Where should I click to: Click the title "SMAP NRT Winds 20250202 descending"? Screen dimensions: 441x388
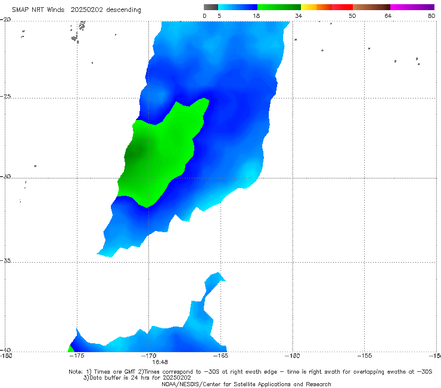click(x=76, y=10)
